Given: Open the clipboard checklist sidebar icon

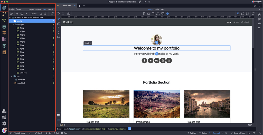Looking at the screenshot, I should (4, 52).
